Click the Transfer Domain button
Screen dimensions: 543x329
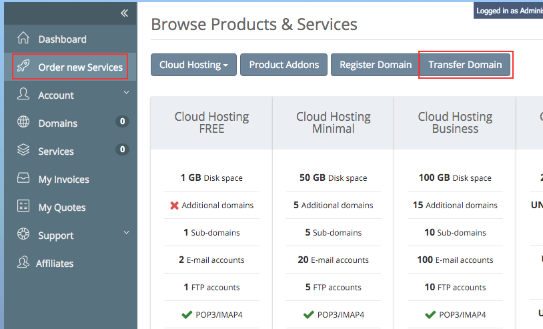(465, 65)
